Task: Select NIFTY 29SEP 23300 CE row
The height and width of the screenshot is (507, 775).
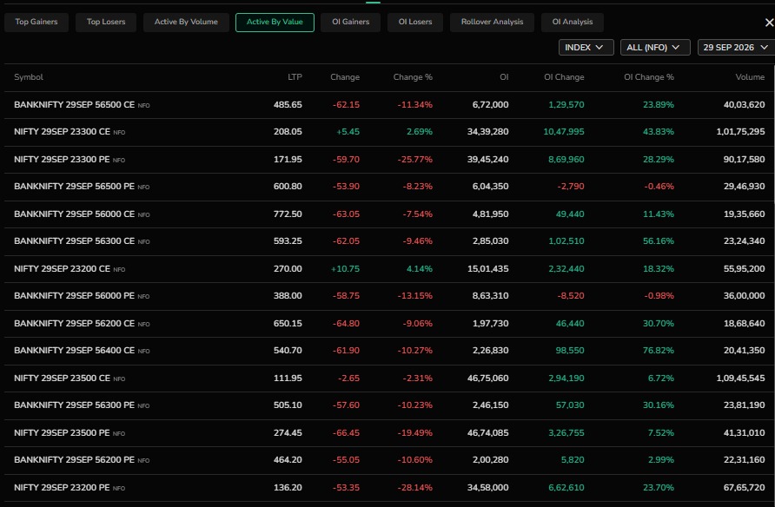Action: 389,132
